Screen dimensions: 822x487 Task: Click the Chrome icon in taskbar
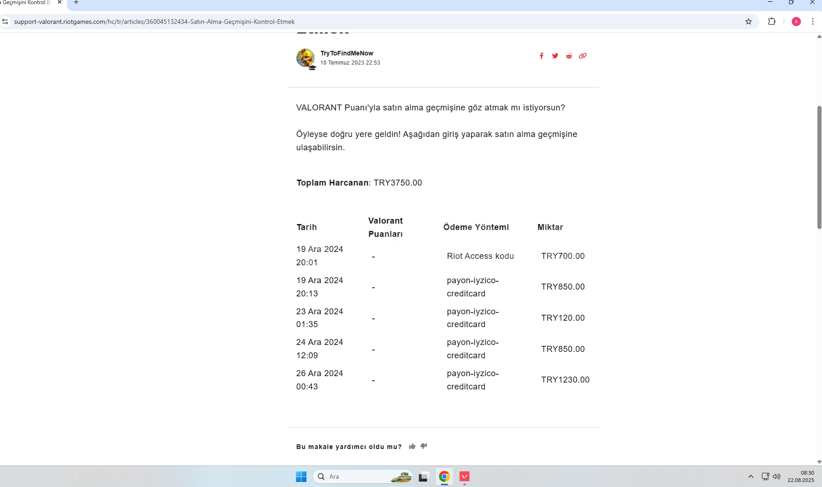(x=444, y=476)
